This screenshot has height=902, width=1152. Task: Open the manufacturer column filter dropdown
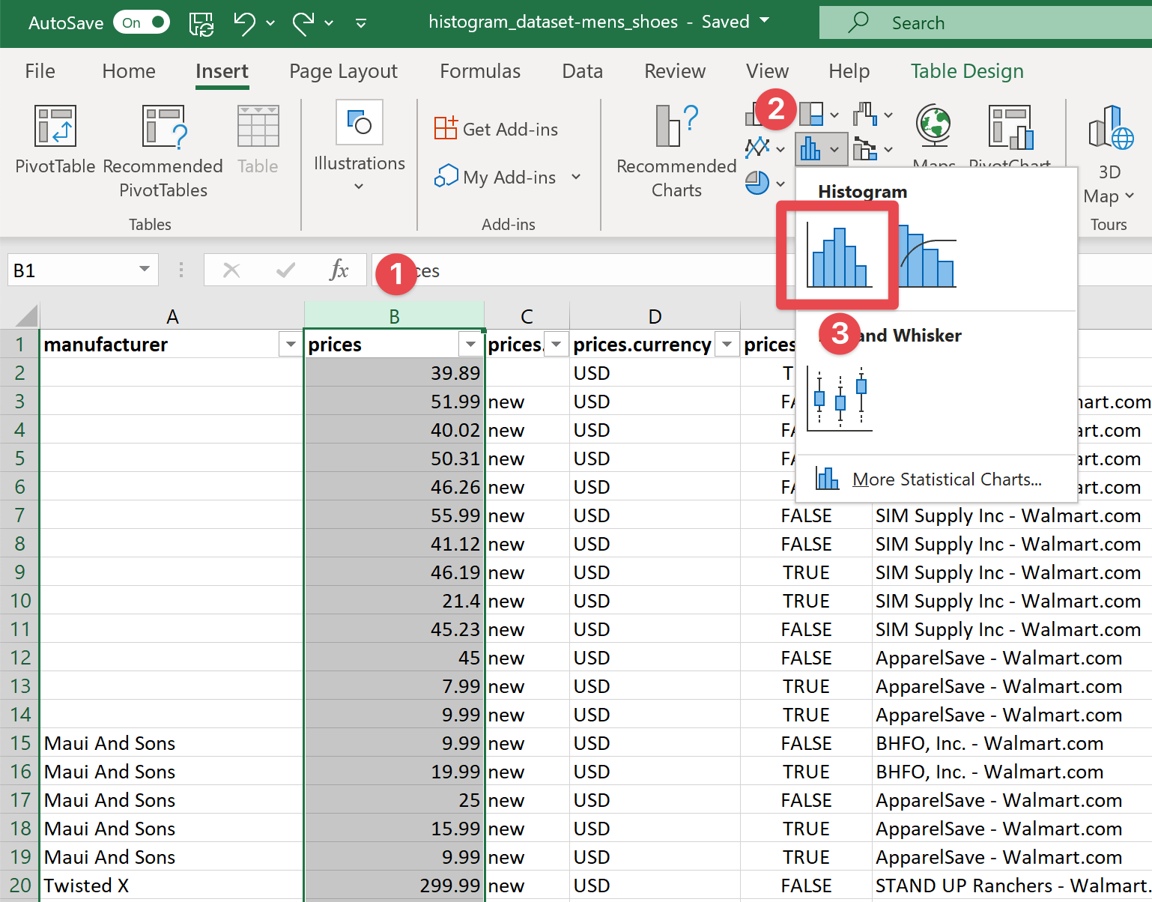click(290, 345)
